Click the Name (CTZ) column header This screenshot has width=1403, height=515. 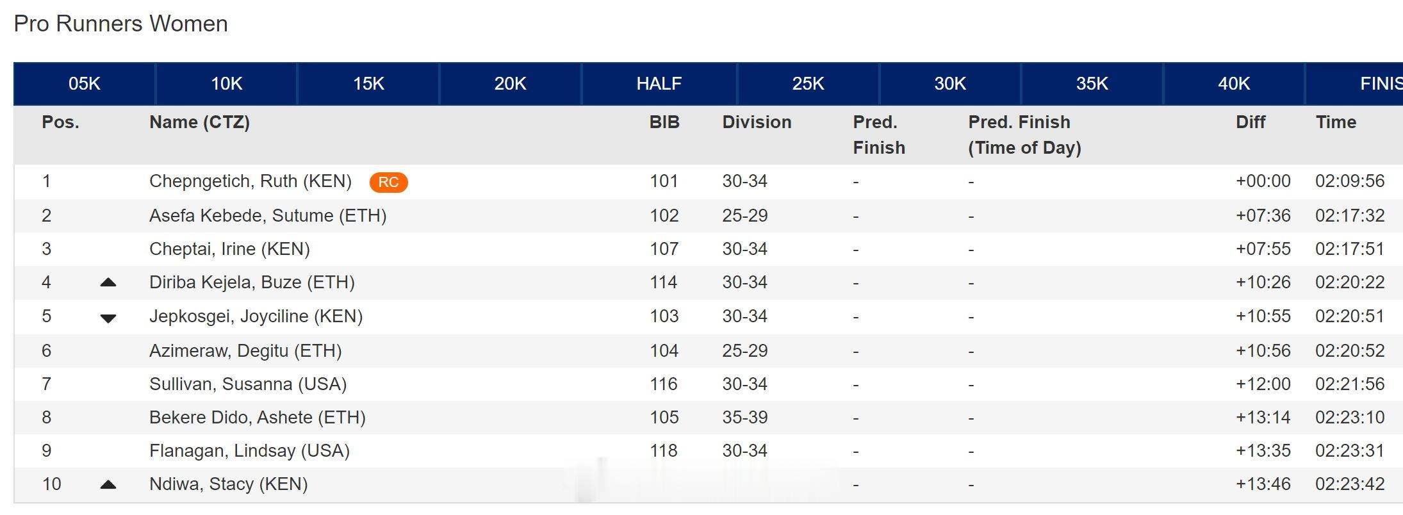pyautogui.click(x=199, y=122)
